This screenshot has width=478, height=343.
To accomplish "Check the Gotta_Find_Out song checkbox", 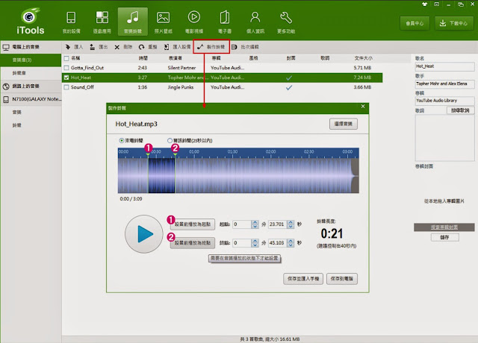I will click(x=66, y=66).
